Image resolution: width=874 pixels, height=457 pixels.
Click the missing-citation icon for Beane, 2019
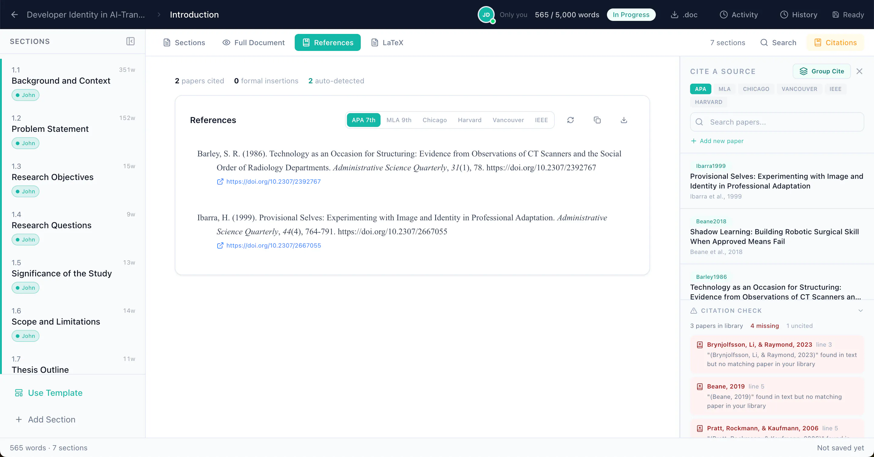tap(700, 386)
